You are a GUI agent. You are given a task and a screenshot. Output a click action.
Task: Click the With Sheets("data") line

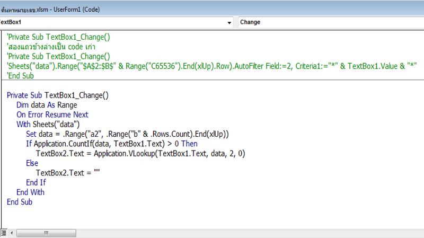pyautogui.click(x=48, y=125)
